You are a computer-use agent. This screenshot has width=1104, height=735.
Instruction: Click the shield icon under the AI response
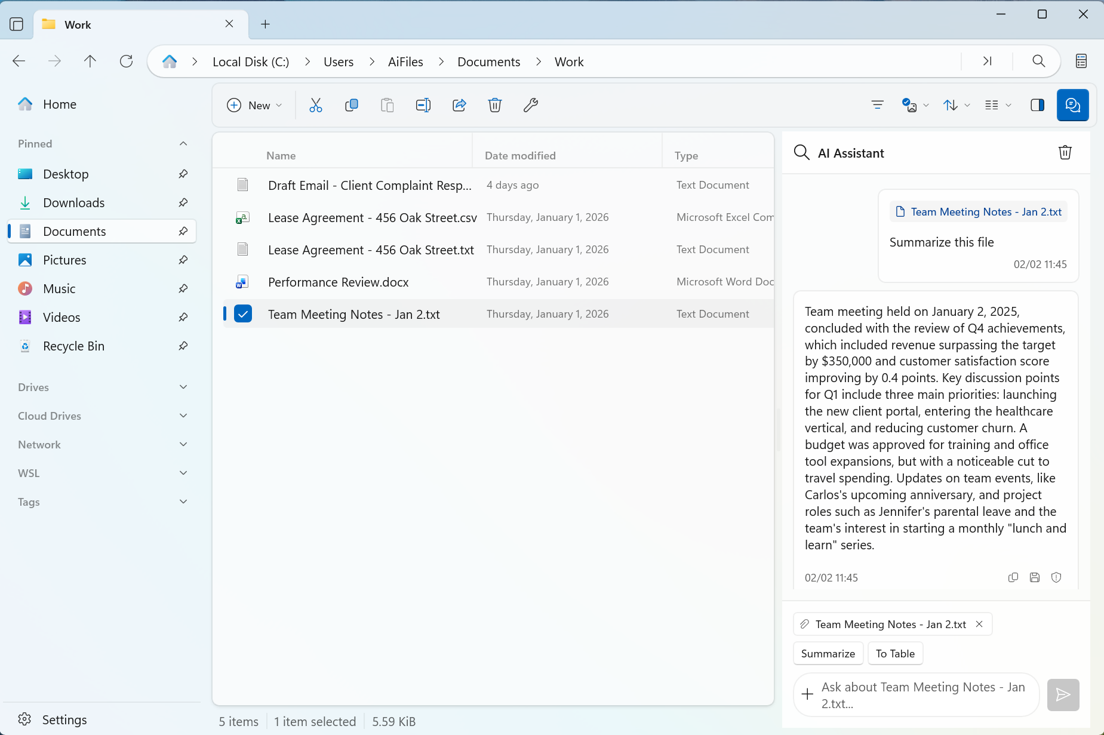[x=1056, y=577]
